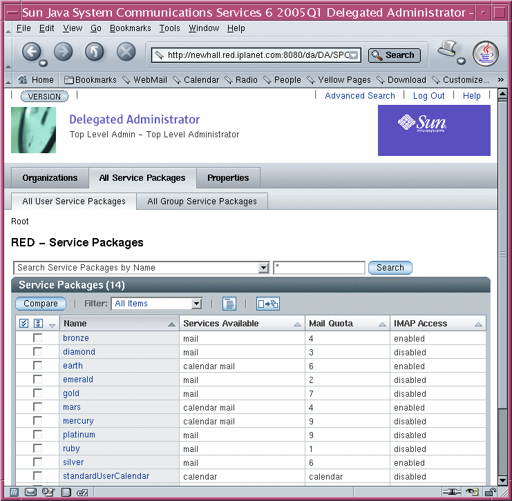The width and height of the screenshot is (512, 501).
Task: Click the security lock icon in status bar
Action: pos(490,492)
